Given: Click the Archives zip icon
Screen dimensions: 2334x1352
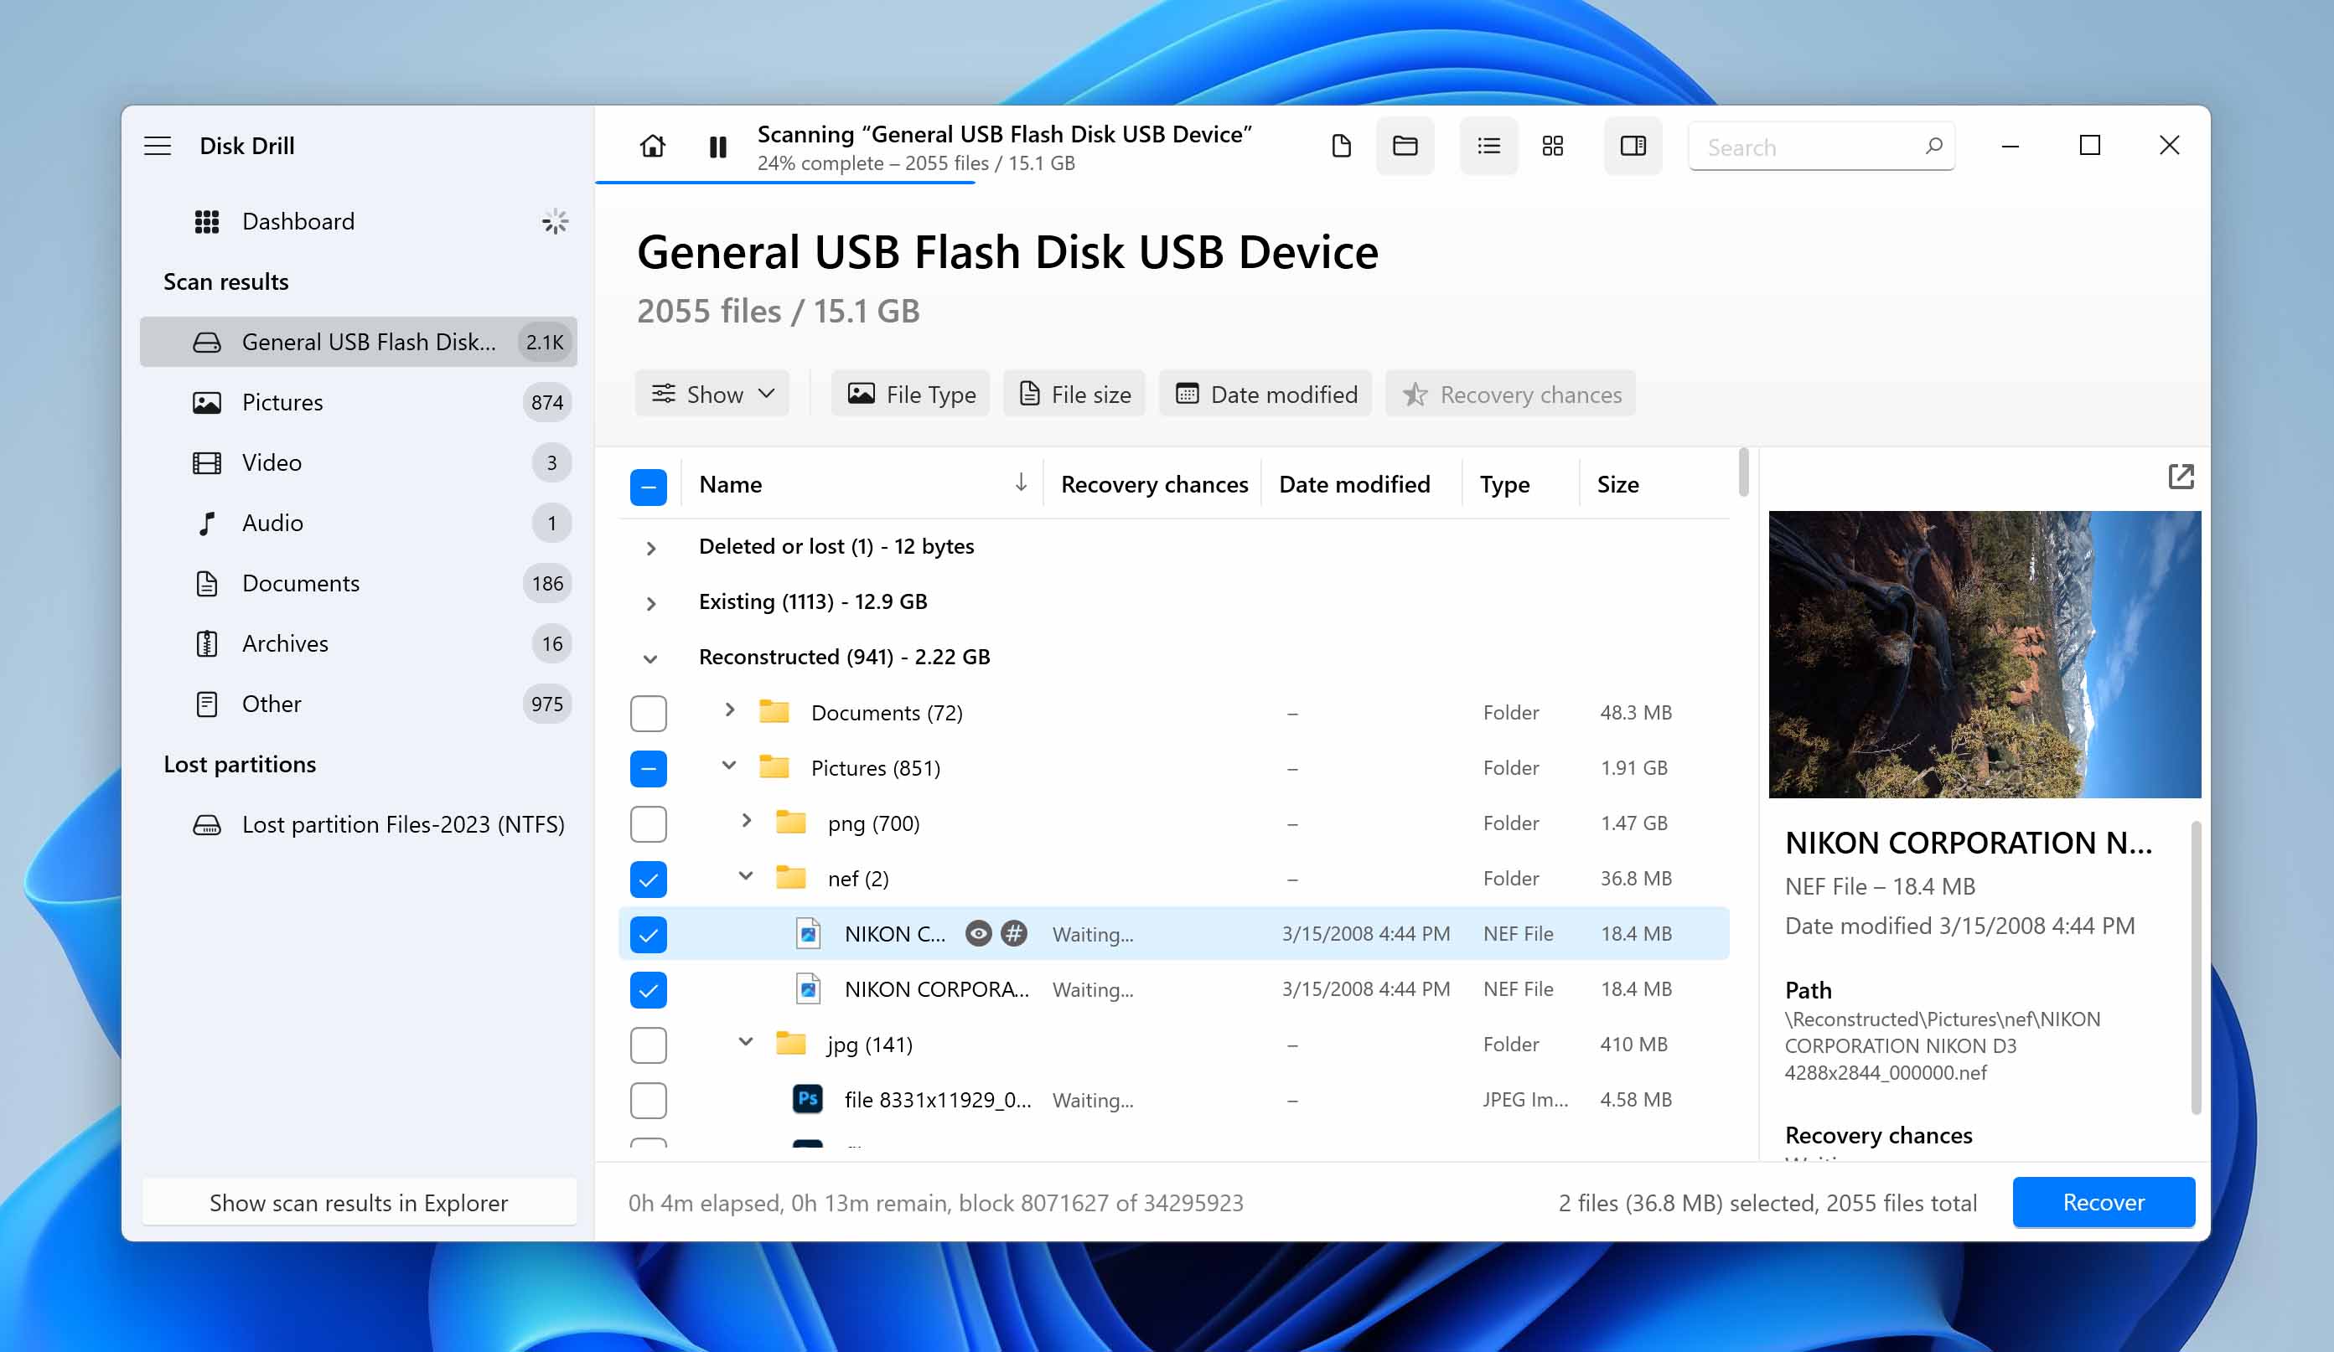Looking at the screenshot, I should click(x=206, y=643).
